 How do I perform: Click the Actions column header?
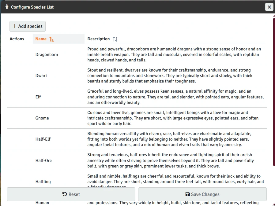tap(17, 39)
